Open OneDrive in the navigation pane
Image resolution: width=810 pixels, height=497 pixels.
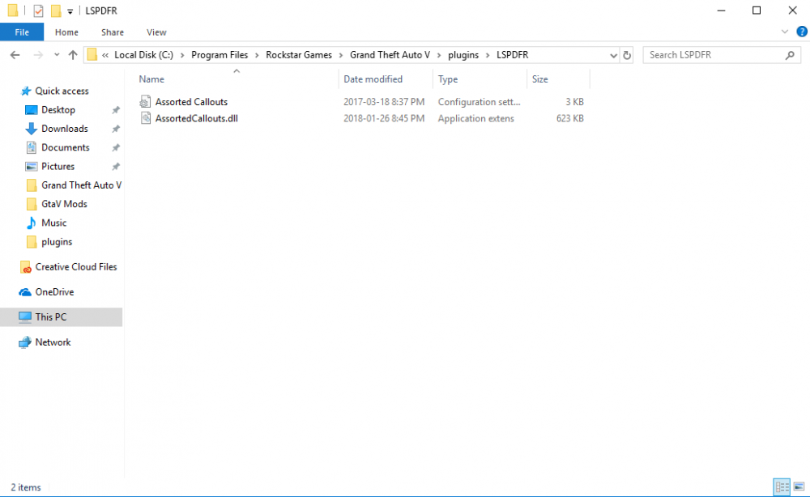[54, 292]
